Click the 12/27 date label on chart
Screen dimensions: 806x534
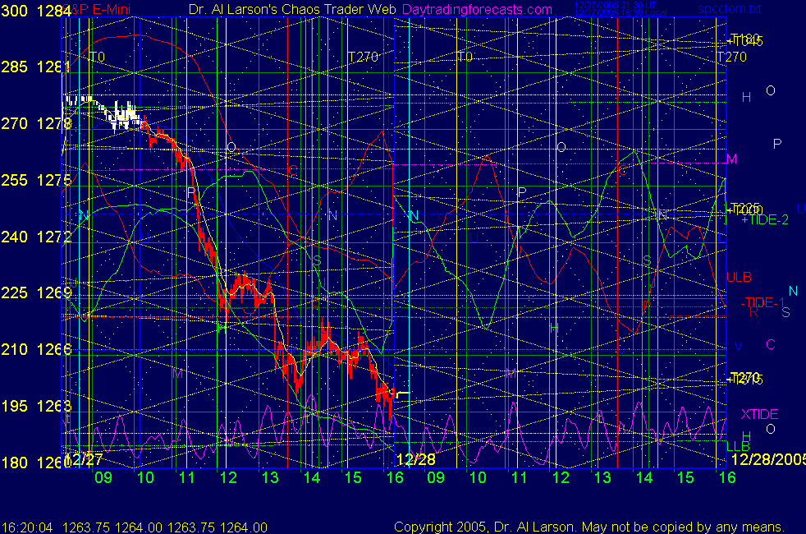(83, 459)
